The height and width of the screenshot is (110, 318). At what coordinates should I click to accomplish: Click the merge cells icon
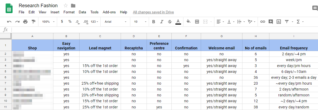click(x=205, y=22)
